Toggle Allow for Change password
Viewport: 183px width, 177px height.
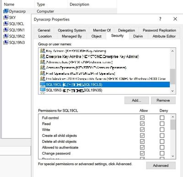pos(142,153)
